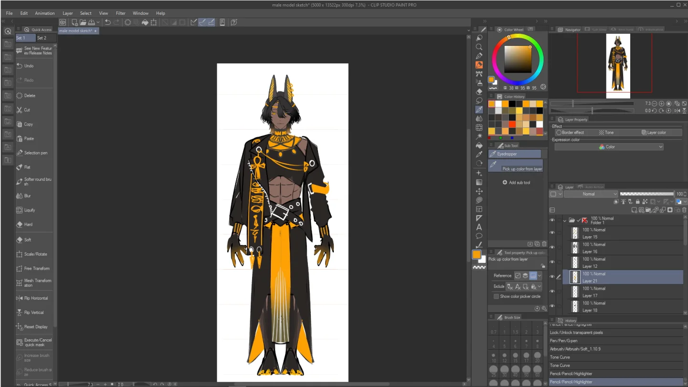This screenshot has width=688, height=387.
Task: Click the Save icon in the command bar
Action: (x=91, y=22)
